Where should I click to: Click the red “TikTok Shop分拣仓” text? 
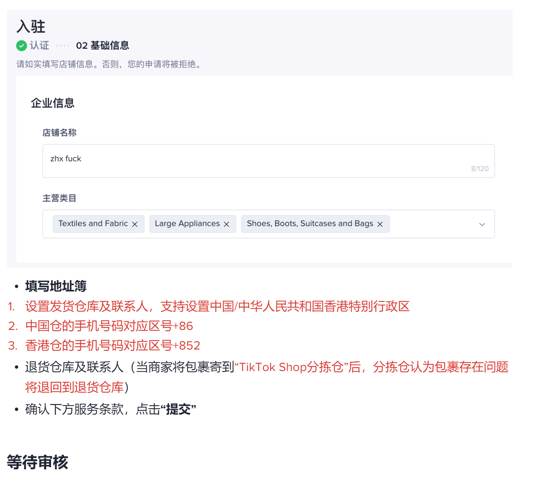point(291,367)
